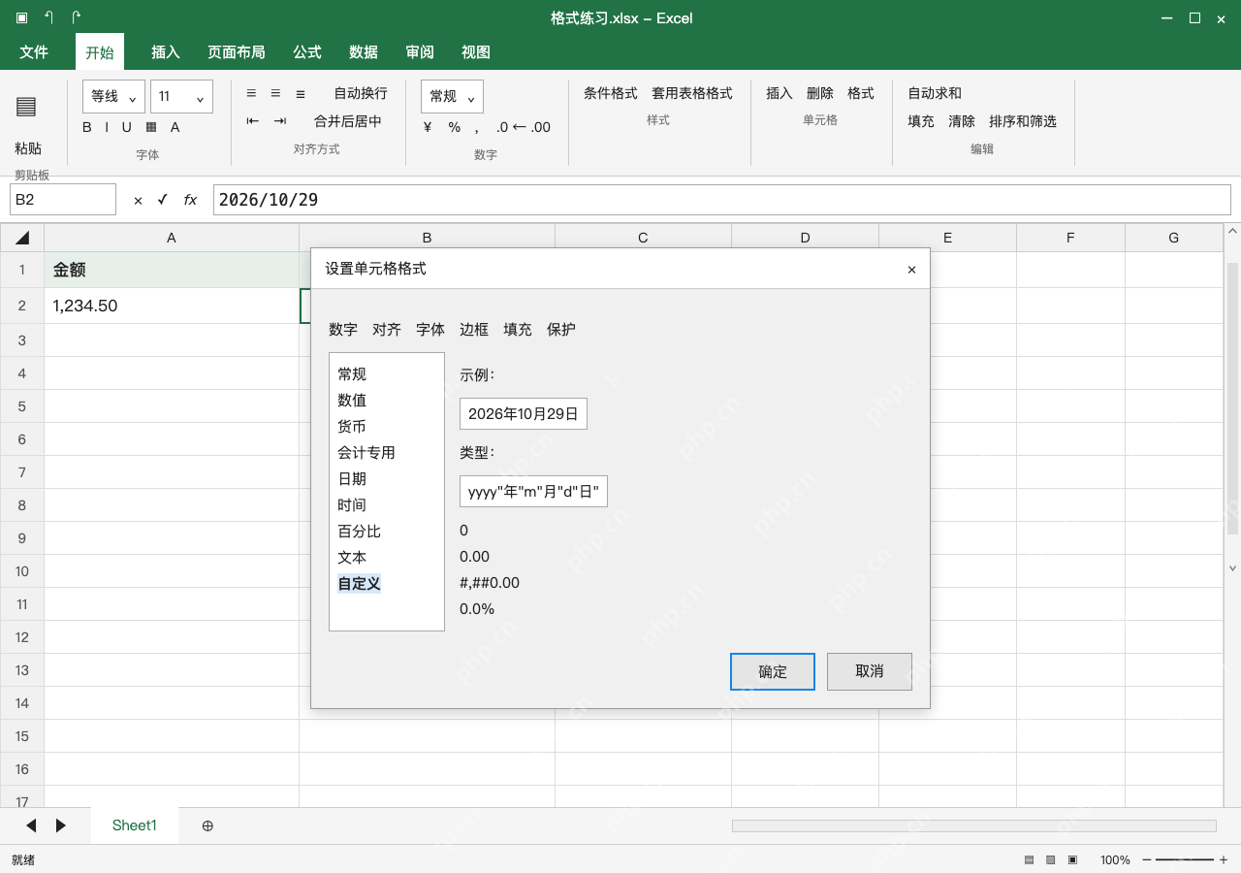Viewport: 1241px width, 873px height.
Task: Click the Paste (粘贴) clipboard icon
Action: pos(26,107)
